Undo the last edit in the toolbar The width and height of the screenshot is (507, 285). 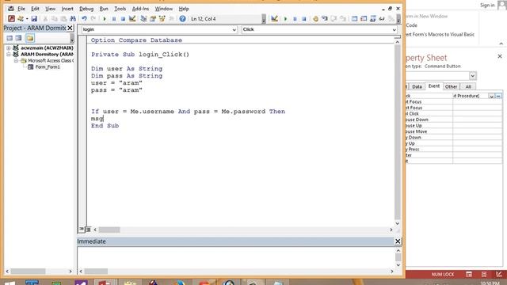[84, 19]
